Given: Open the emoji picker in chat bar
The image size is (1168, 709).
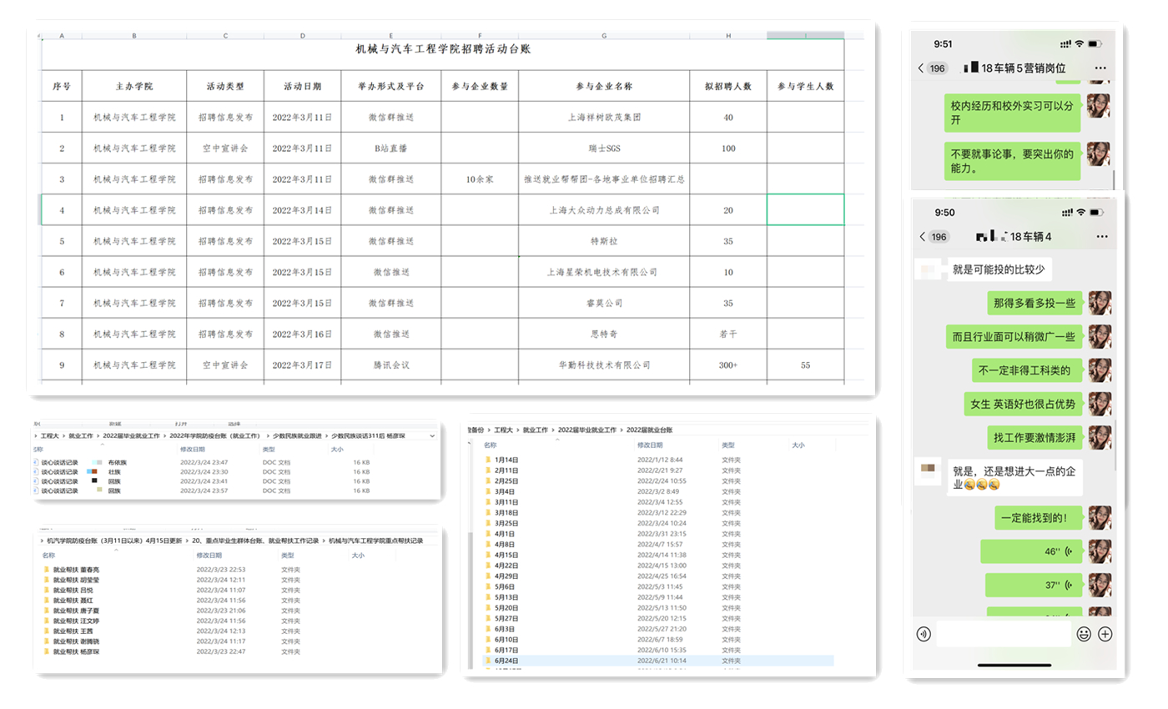Looking at the screenshot, I should click(1084, 634).
